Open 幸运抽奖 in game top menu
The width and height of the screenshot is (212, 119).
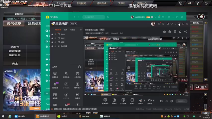[x=81, y=3]
